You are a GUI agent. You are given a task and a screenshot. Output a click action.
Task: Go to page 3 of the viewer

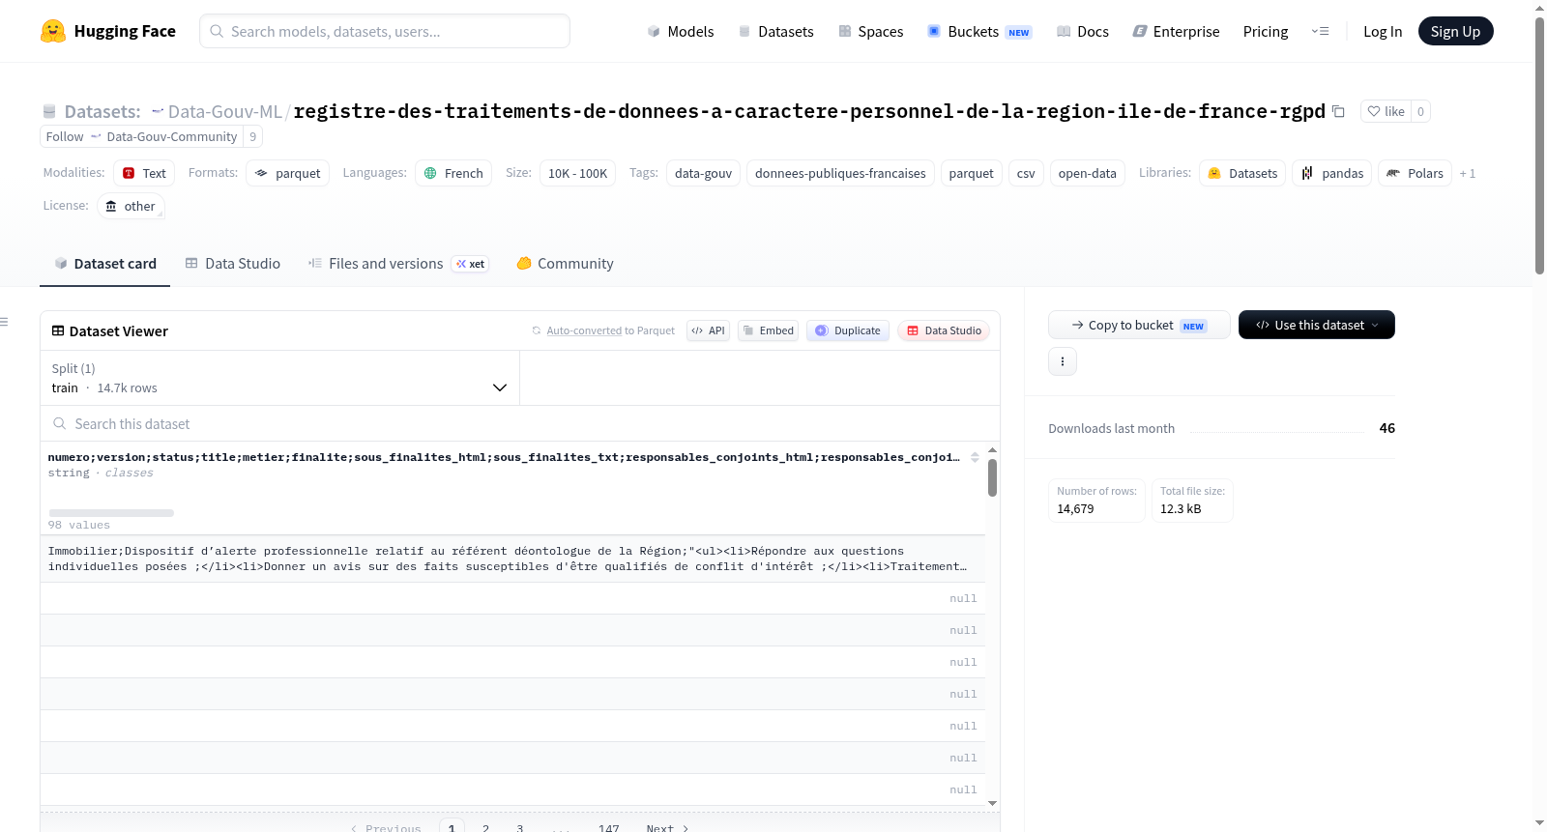tap(520, 828)
